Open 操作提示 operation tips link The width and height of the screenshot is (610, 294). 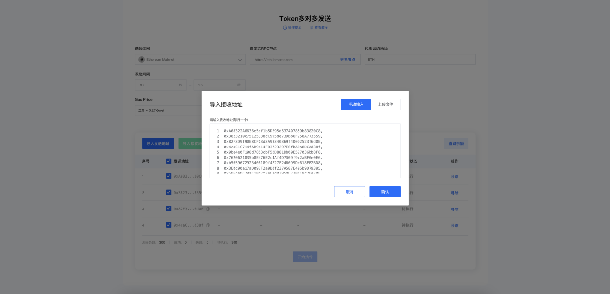click(x=295, y=28)
